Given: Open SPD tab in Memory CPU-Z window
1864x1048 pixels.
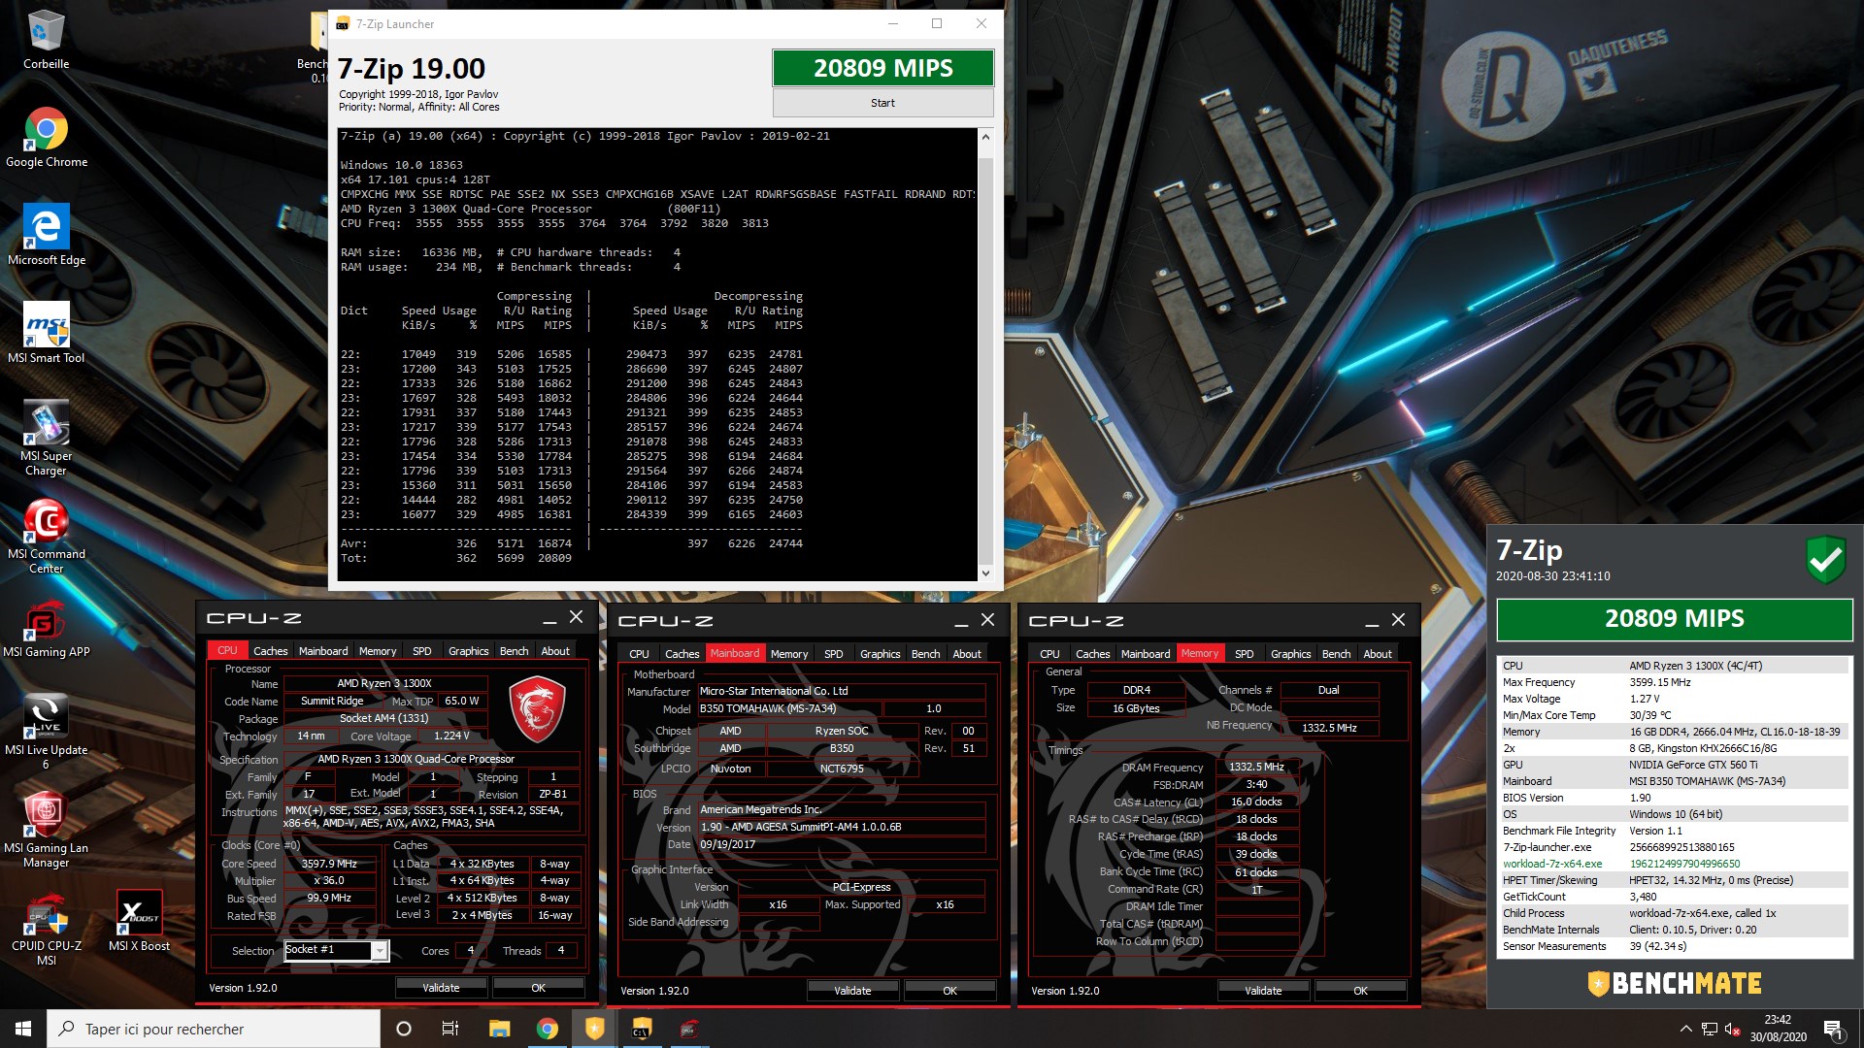Looking at the screenshot, I should point(1244,654).
